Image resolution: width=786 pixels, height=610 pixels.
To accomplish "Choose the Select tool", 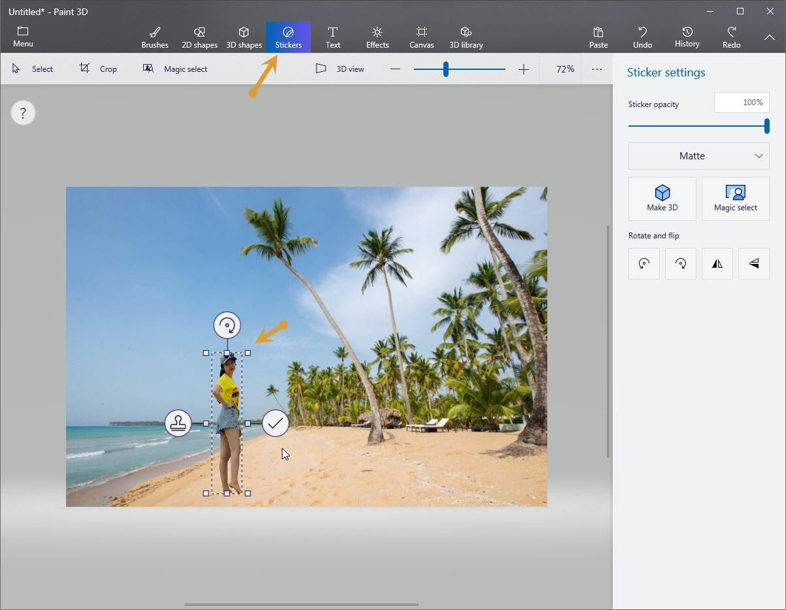I will pos(33,69).
